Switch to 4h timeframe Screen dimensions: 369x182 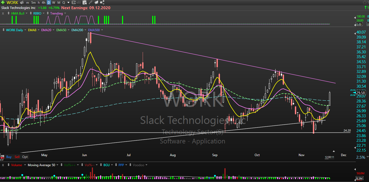44,3
